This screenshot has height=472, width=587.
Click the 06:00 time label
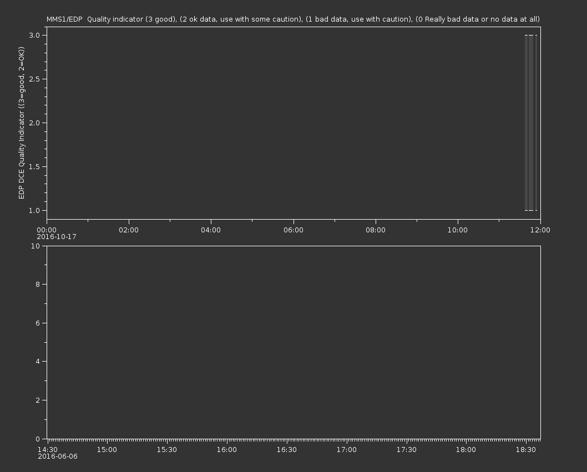pos(293,230)
